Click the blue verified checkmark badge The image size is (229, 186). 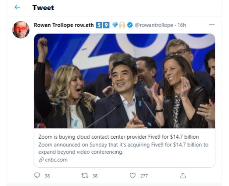130,25
